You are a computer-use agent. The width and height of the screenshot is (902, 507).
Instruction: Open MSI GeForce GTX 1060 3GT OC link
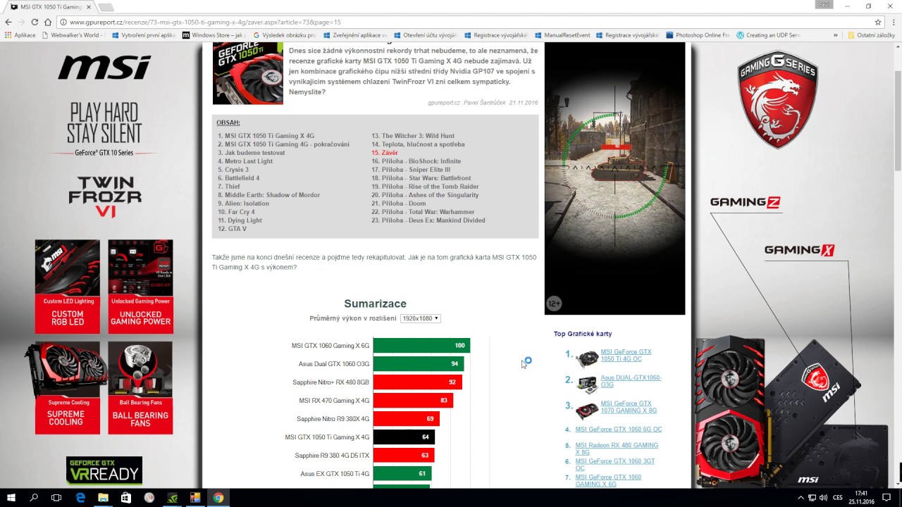point(614,464)
